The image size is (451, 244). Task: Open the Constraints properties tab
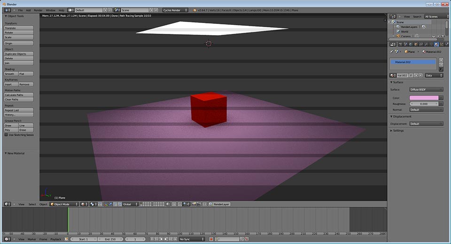pos(421,44)
